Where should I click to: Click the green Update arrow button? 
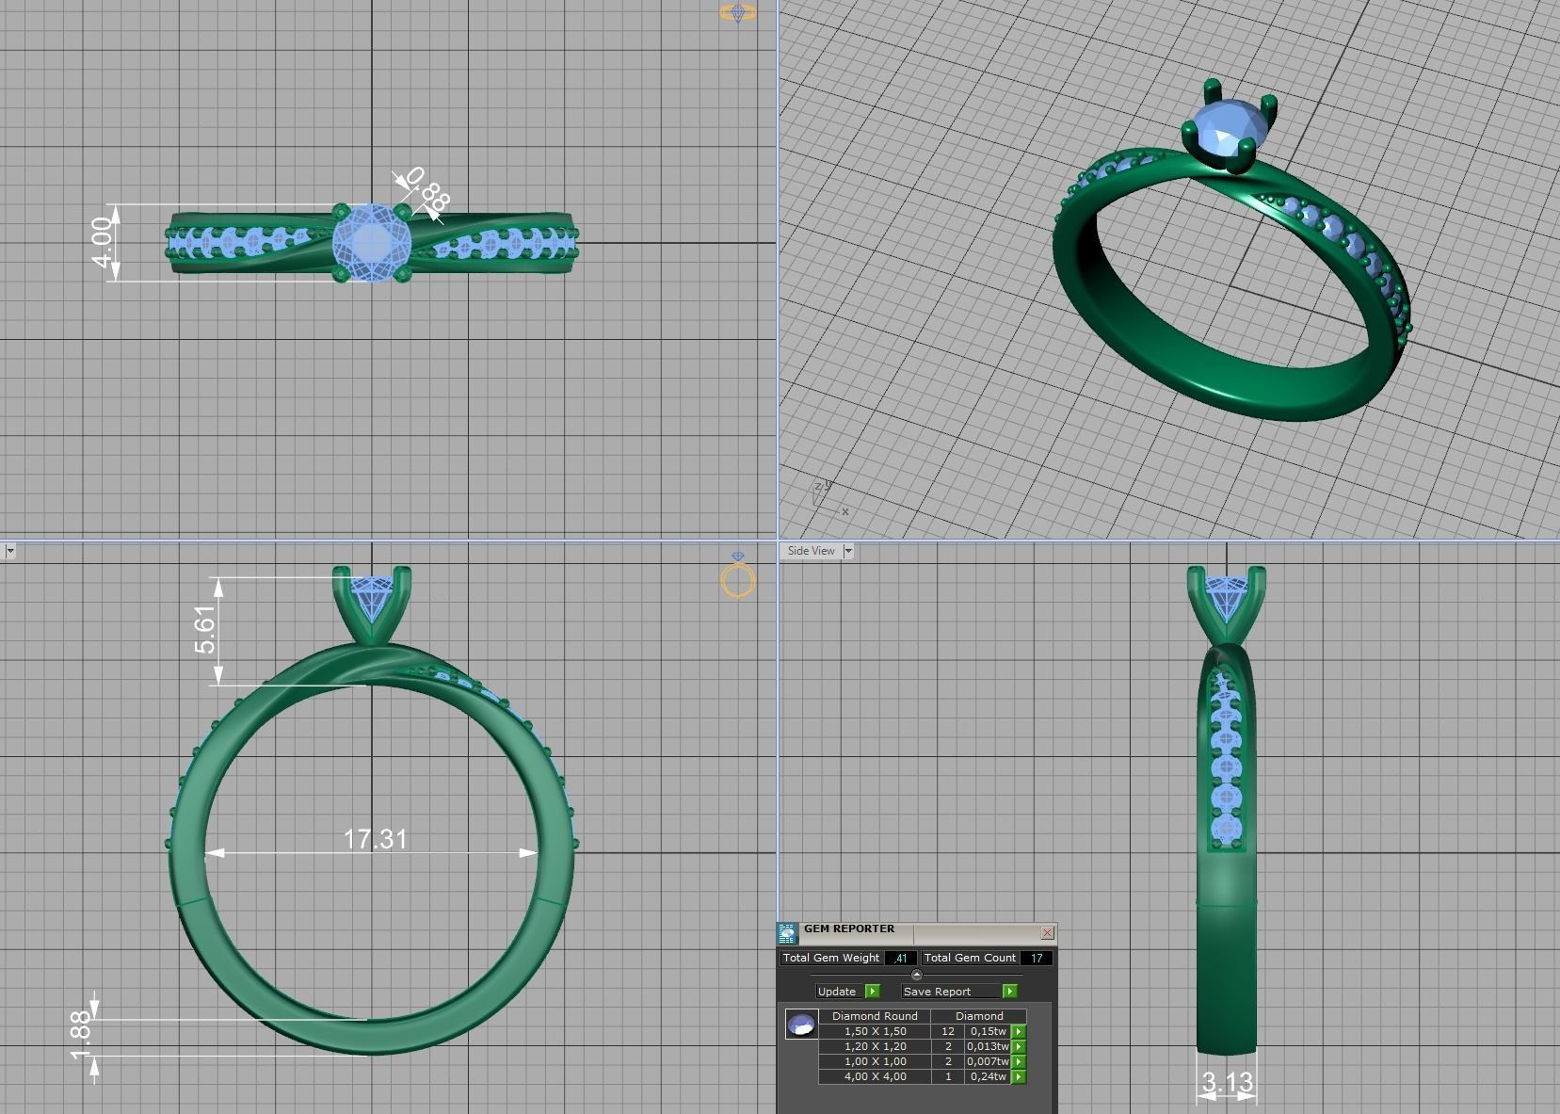point(872,991)
